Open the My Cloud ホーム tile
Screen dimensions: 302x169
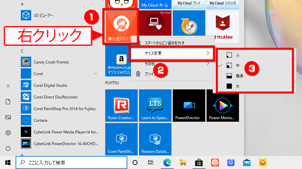155,4
